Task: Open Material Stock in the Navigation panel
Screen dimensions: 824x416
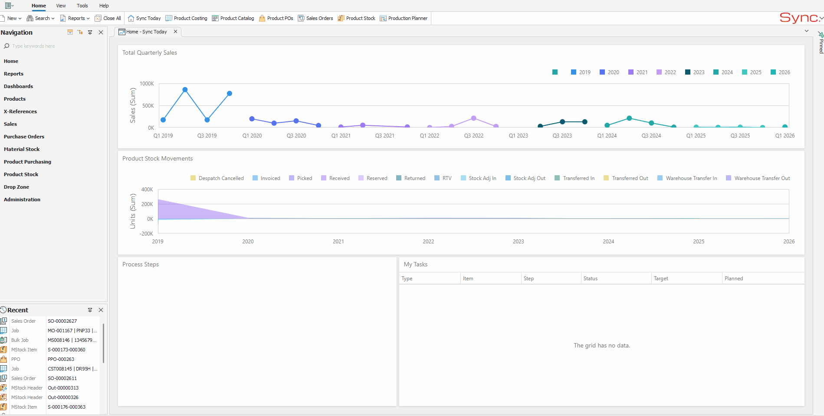Action: pos(22,149)
